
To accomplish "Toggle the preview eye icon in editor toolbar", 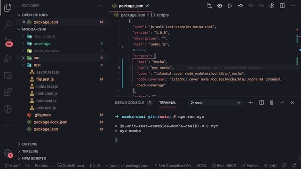I will (220, 6).
